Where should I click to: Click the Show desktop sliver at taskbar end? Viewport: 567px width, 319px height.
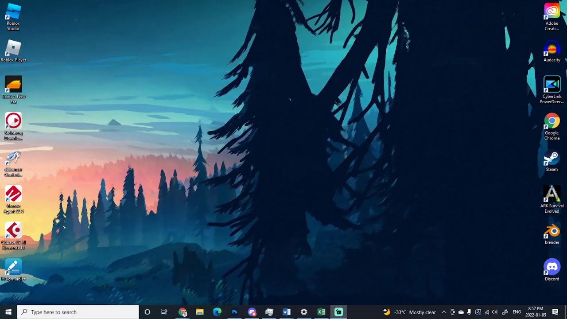tap(566, 312)
